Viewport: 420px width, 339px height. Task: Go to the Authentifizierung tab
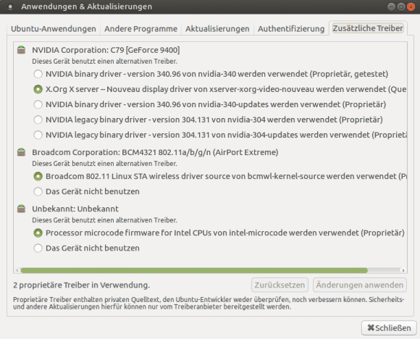point(291,29)
